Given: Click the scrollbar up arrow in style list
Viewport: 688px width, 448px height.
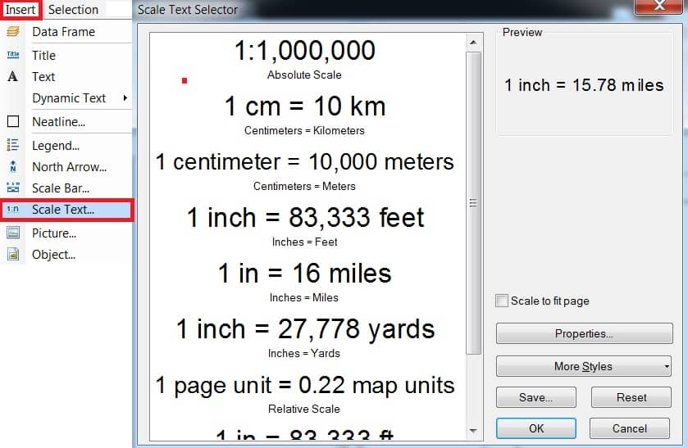Looking at the screenshot, I should click(473, 43).
